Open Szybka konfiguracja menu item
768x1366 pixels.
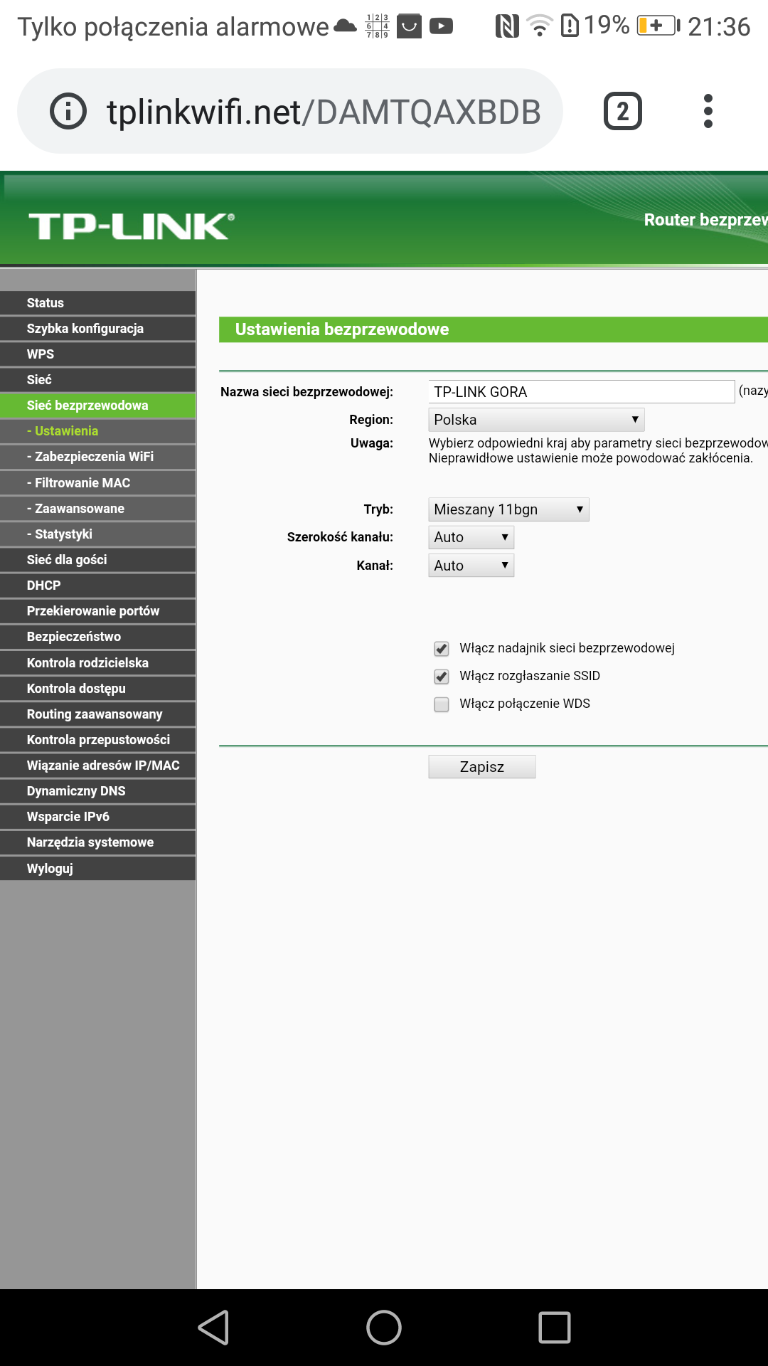coord(97,329)
